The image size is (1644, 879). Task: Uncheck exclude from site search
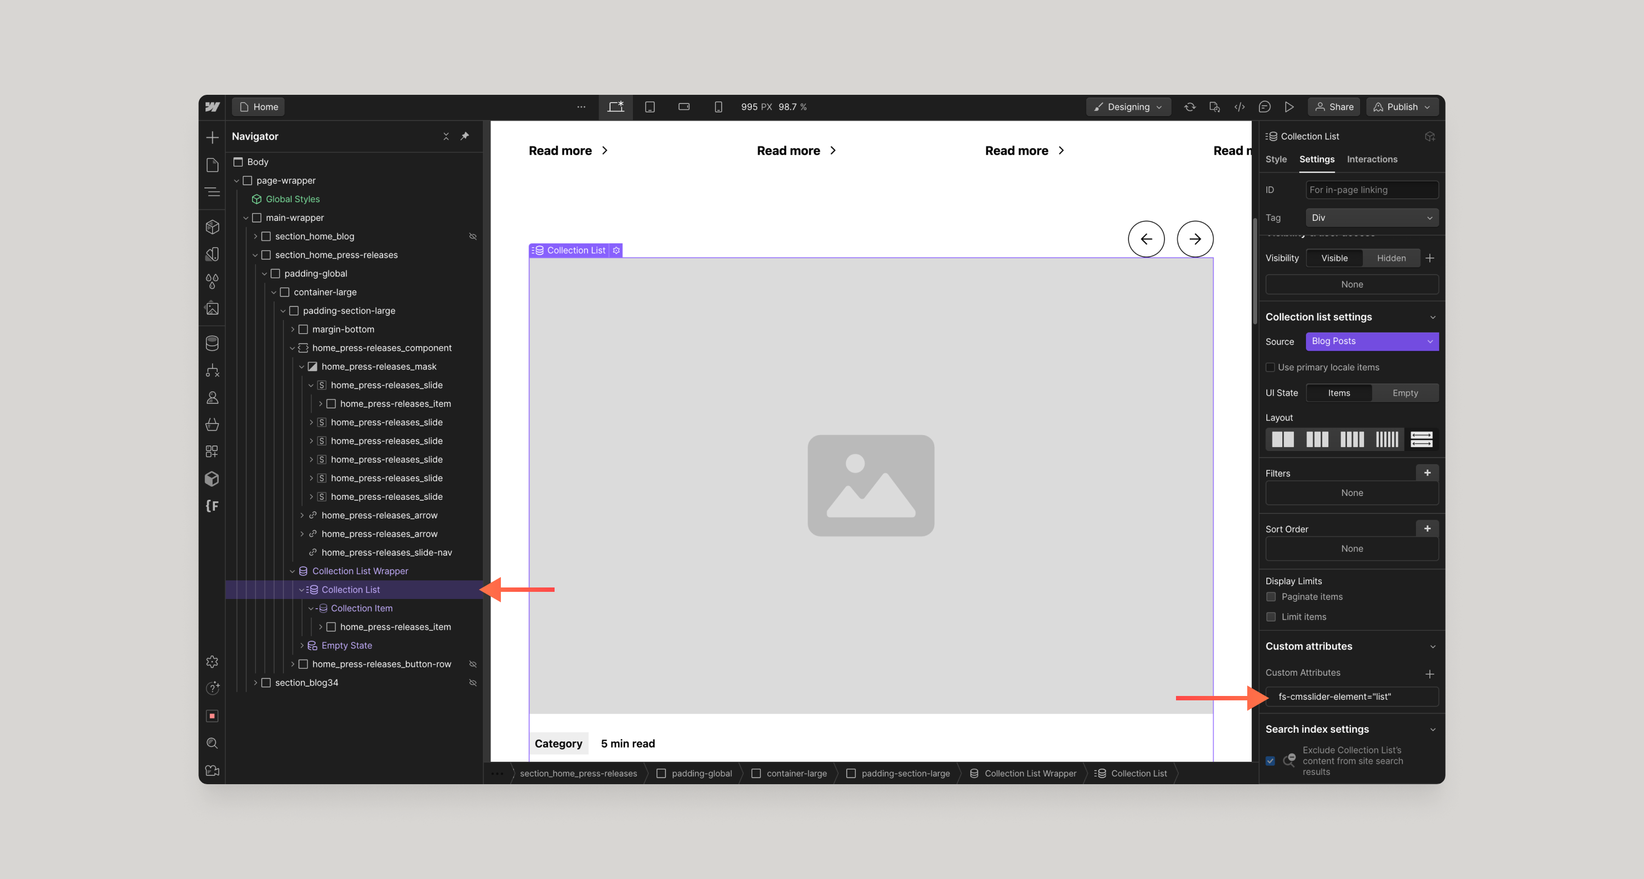tap(1270, 761)
